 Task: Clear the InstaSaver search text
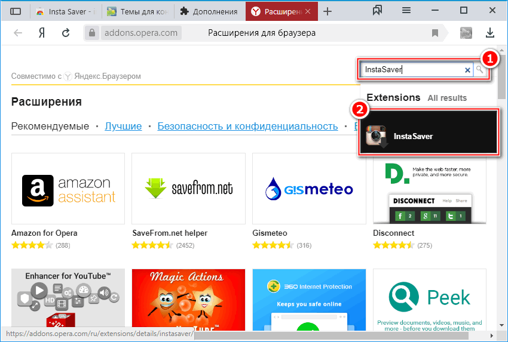(467, 70)
